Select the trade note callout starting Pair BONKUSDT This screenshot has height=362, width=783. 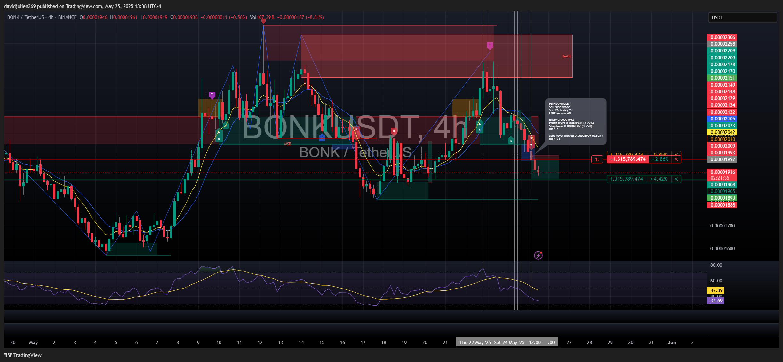[576, 121]
